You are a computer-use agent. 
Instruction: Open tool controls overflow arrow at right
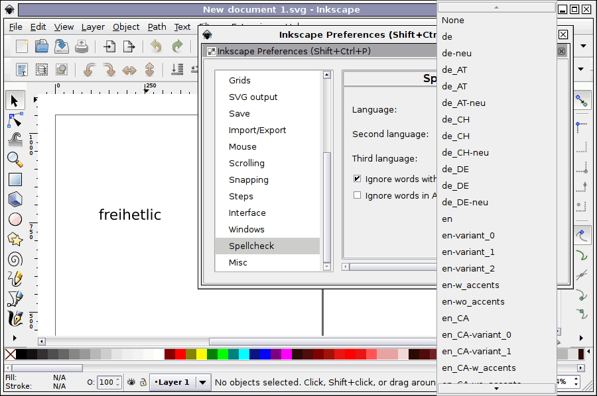[x=580, y=69]
